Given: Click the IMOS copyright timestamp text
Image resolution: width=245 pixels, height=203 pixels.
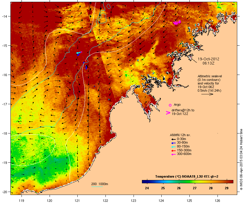Looking at the screenshot, I should 241,159.
